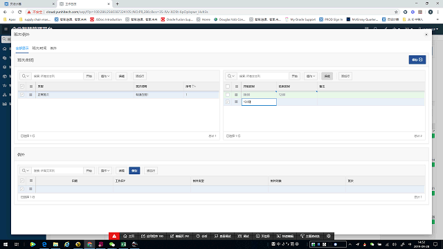
Task: Open File Explorer from the taskbar
Action: point(55,244)
